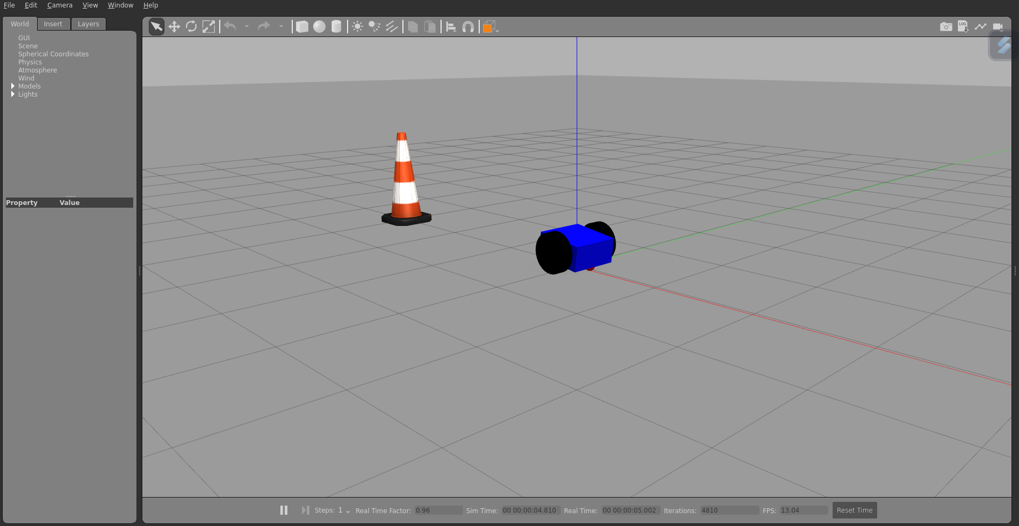This screenshot has width=1019, height=526.
Task: Select the Translate mode tool
Action: pos(174,26)
